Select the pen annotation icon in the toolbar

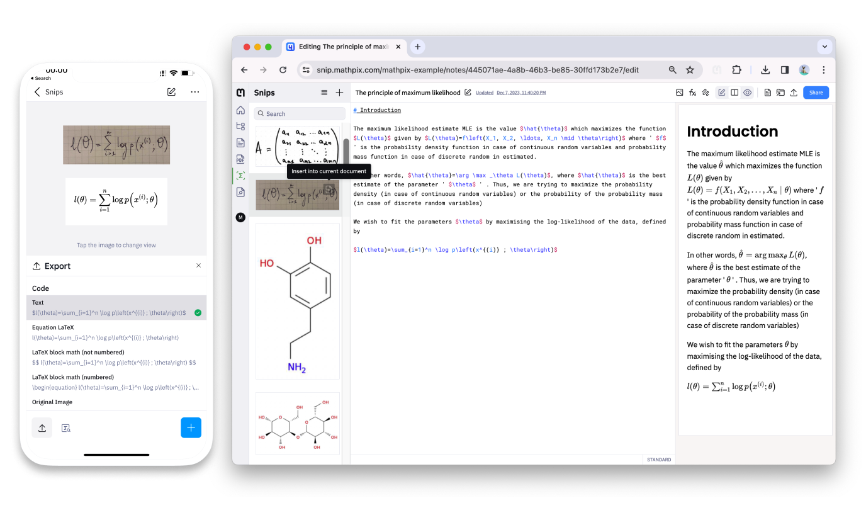tap(706, 92)
